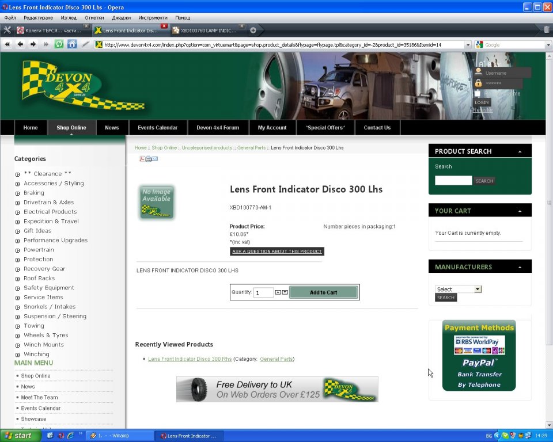Open the Opera taskbar button Lens Front Indicator
Viewport: 553px width, 442px height.
pyautogui.click(x=189, y=436)
